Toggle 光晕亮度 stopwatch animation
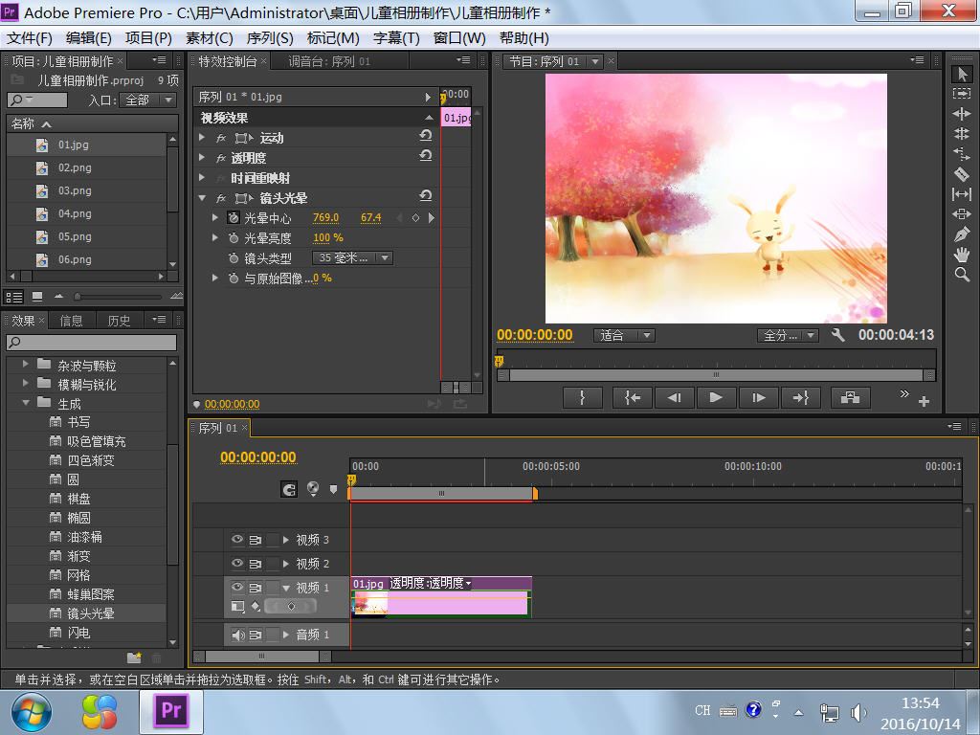Image resolution: width=980 pixels, height=735 pixels. click(x=234, y=238)
